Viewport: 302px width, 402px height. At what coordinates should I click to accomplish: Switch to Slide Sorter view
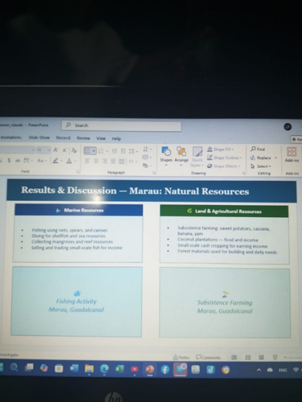(x=248, y=357)
